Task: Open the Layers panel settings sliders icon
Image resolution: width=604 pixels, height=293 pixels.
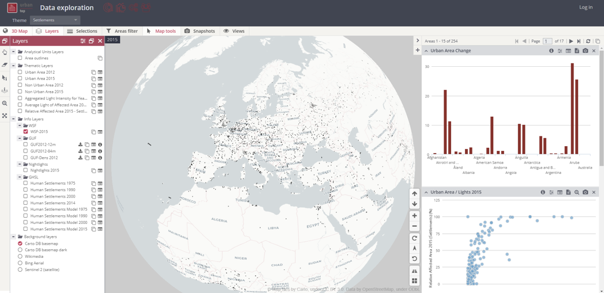Action: coord(83,41)
